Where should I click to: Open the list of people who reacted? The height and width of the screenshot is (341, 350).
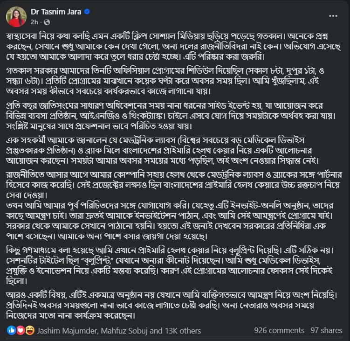pos(119,331)
